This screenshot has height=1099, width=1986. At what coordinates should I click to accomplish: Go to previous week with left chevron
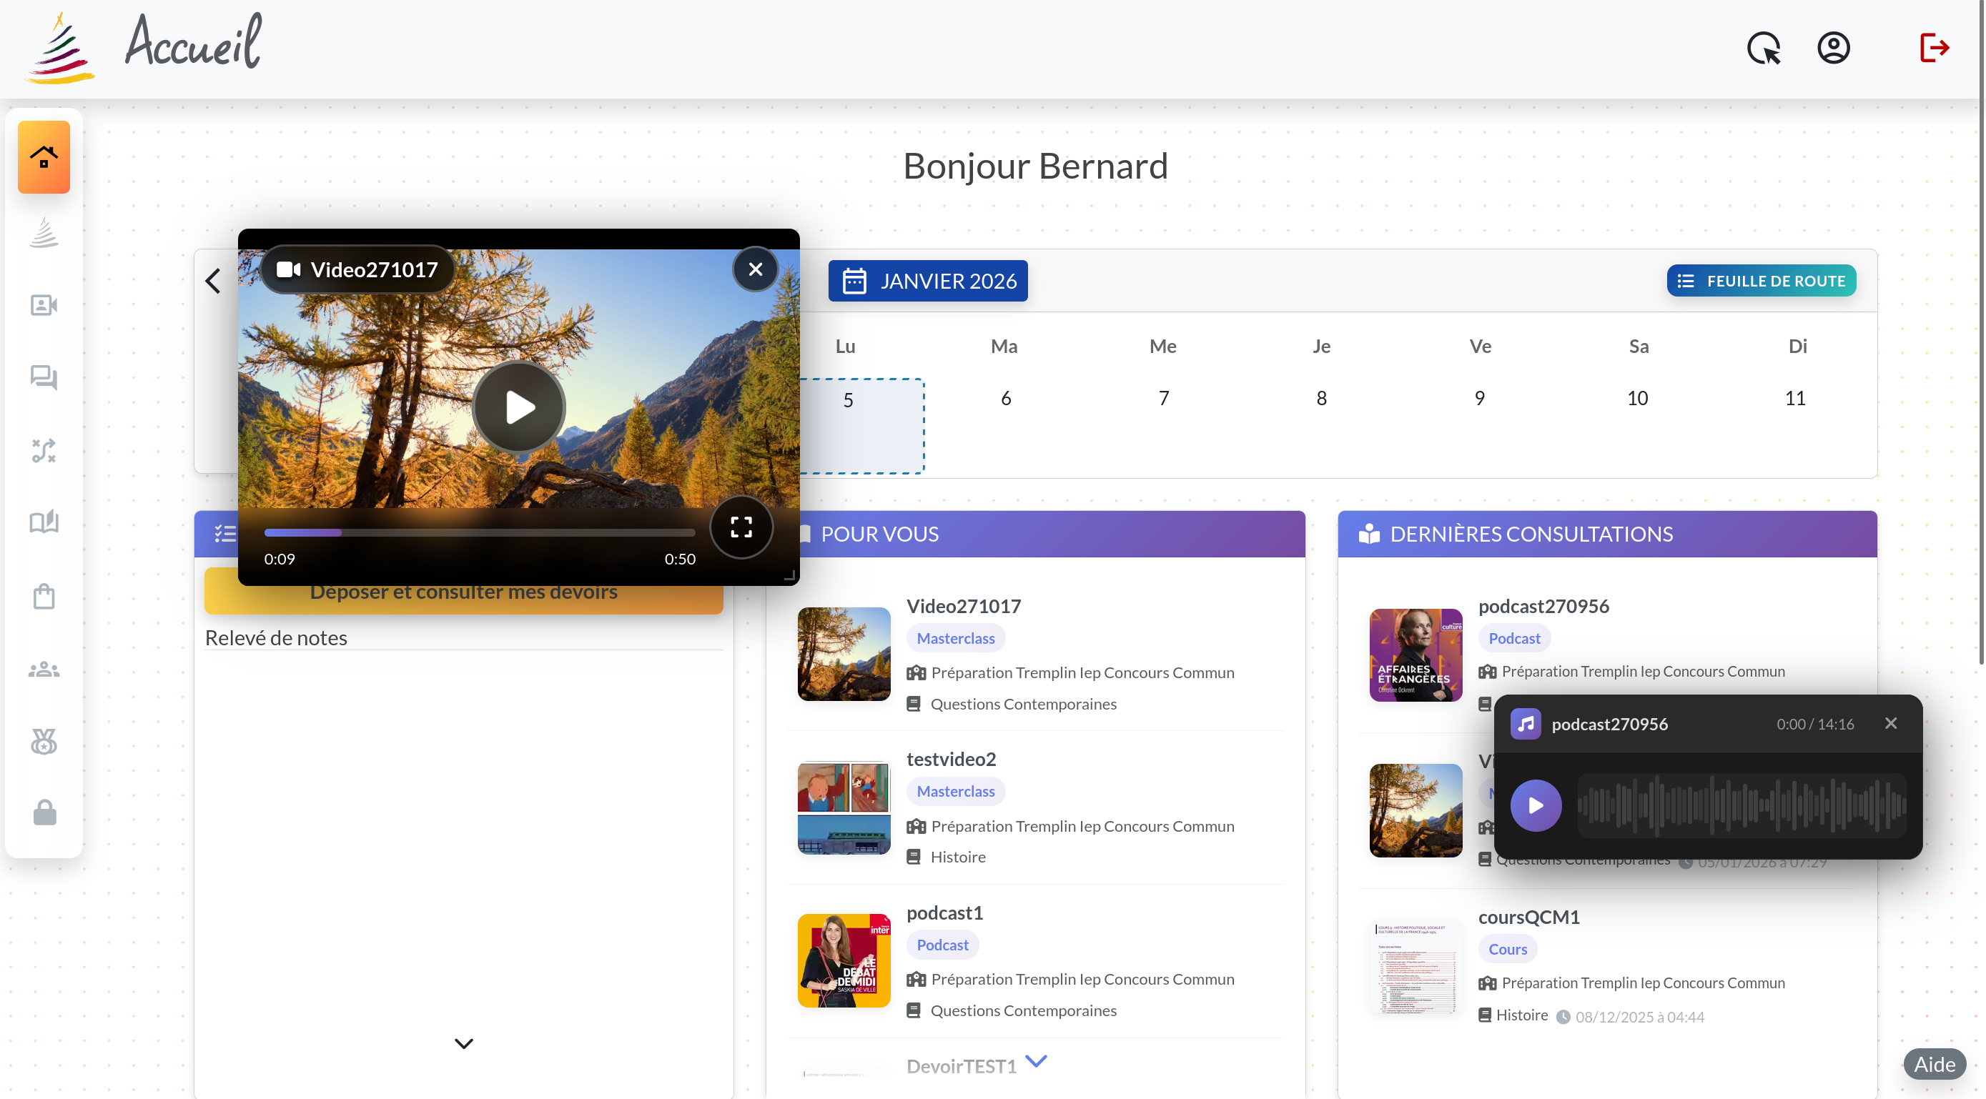[214, 281]
